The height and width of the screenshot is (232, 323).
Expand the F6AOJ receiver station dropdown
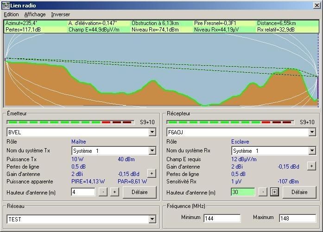pyautogui.click(x=312, y=132)
